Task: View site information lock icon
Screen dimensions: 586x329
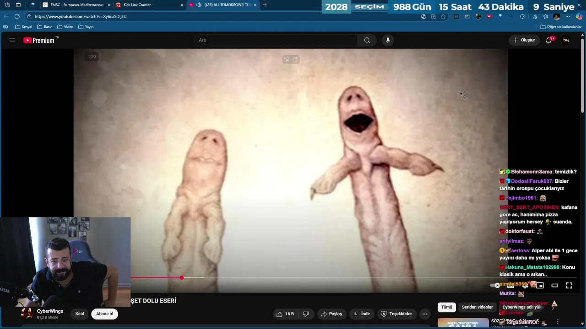Action: (x=29, y=16)
